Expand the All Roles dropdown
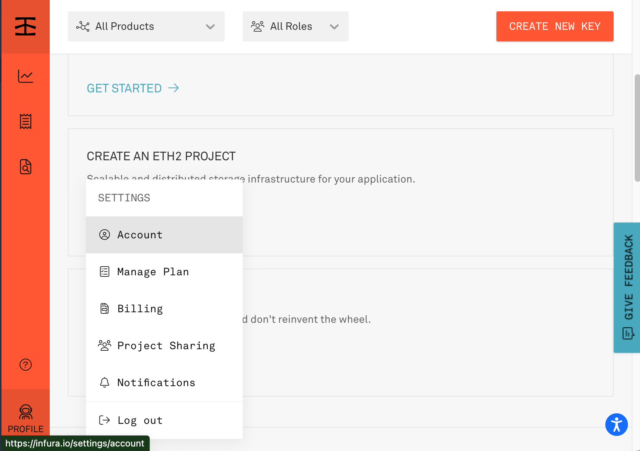The image size is (640, 451). [x=296, y=26]
